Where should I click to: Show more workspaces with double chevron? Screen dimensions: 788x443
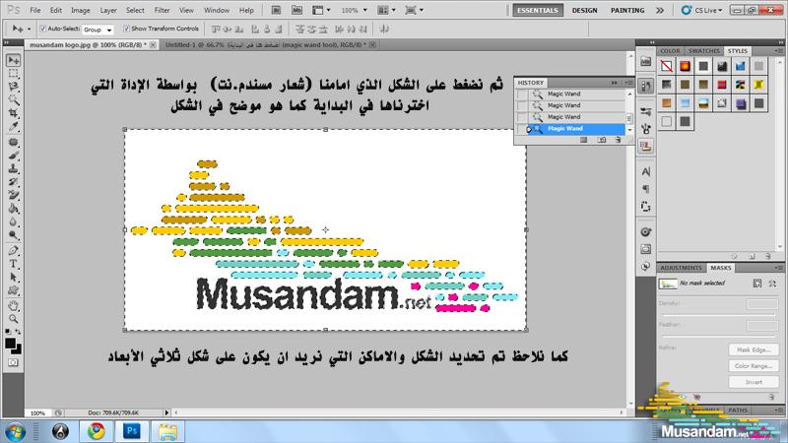(x=660, y=10)
